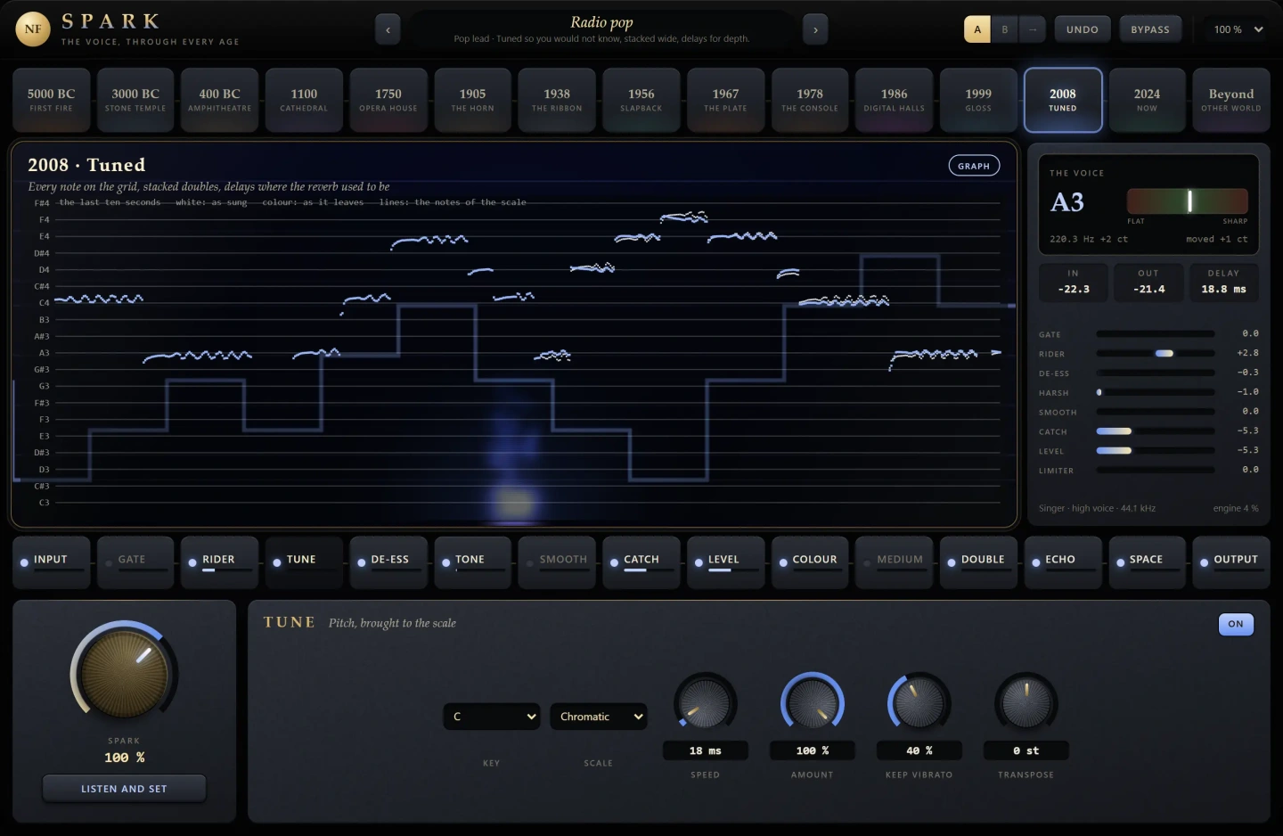Open the OUTPUT module
The height and width of the screenshot is (836, 1283).
[x=1231, y=561]
